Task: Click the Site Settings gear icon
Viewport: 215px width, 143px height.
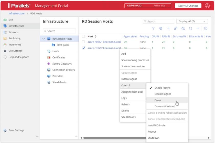Action: click(x=5, y=51)
